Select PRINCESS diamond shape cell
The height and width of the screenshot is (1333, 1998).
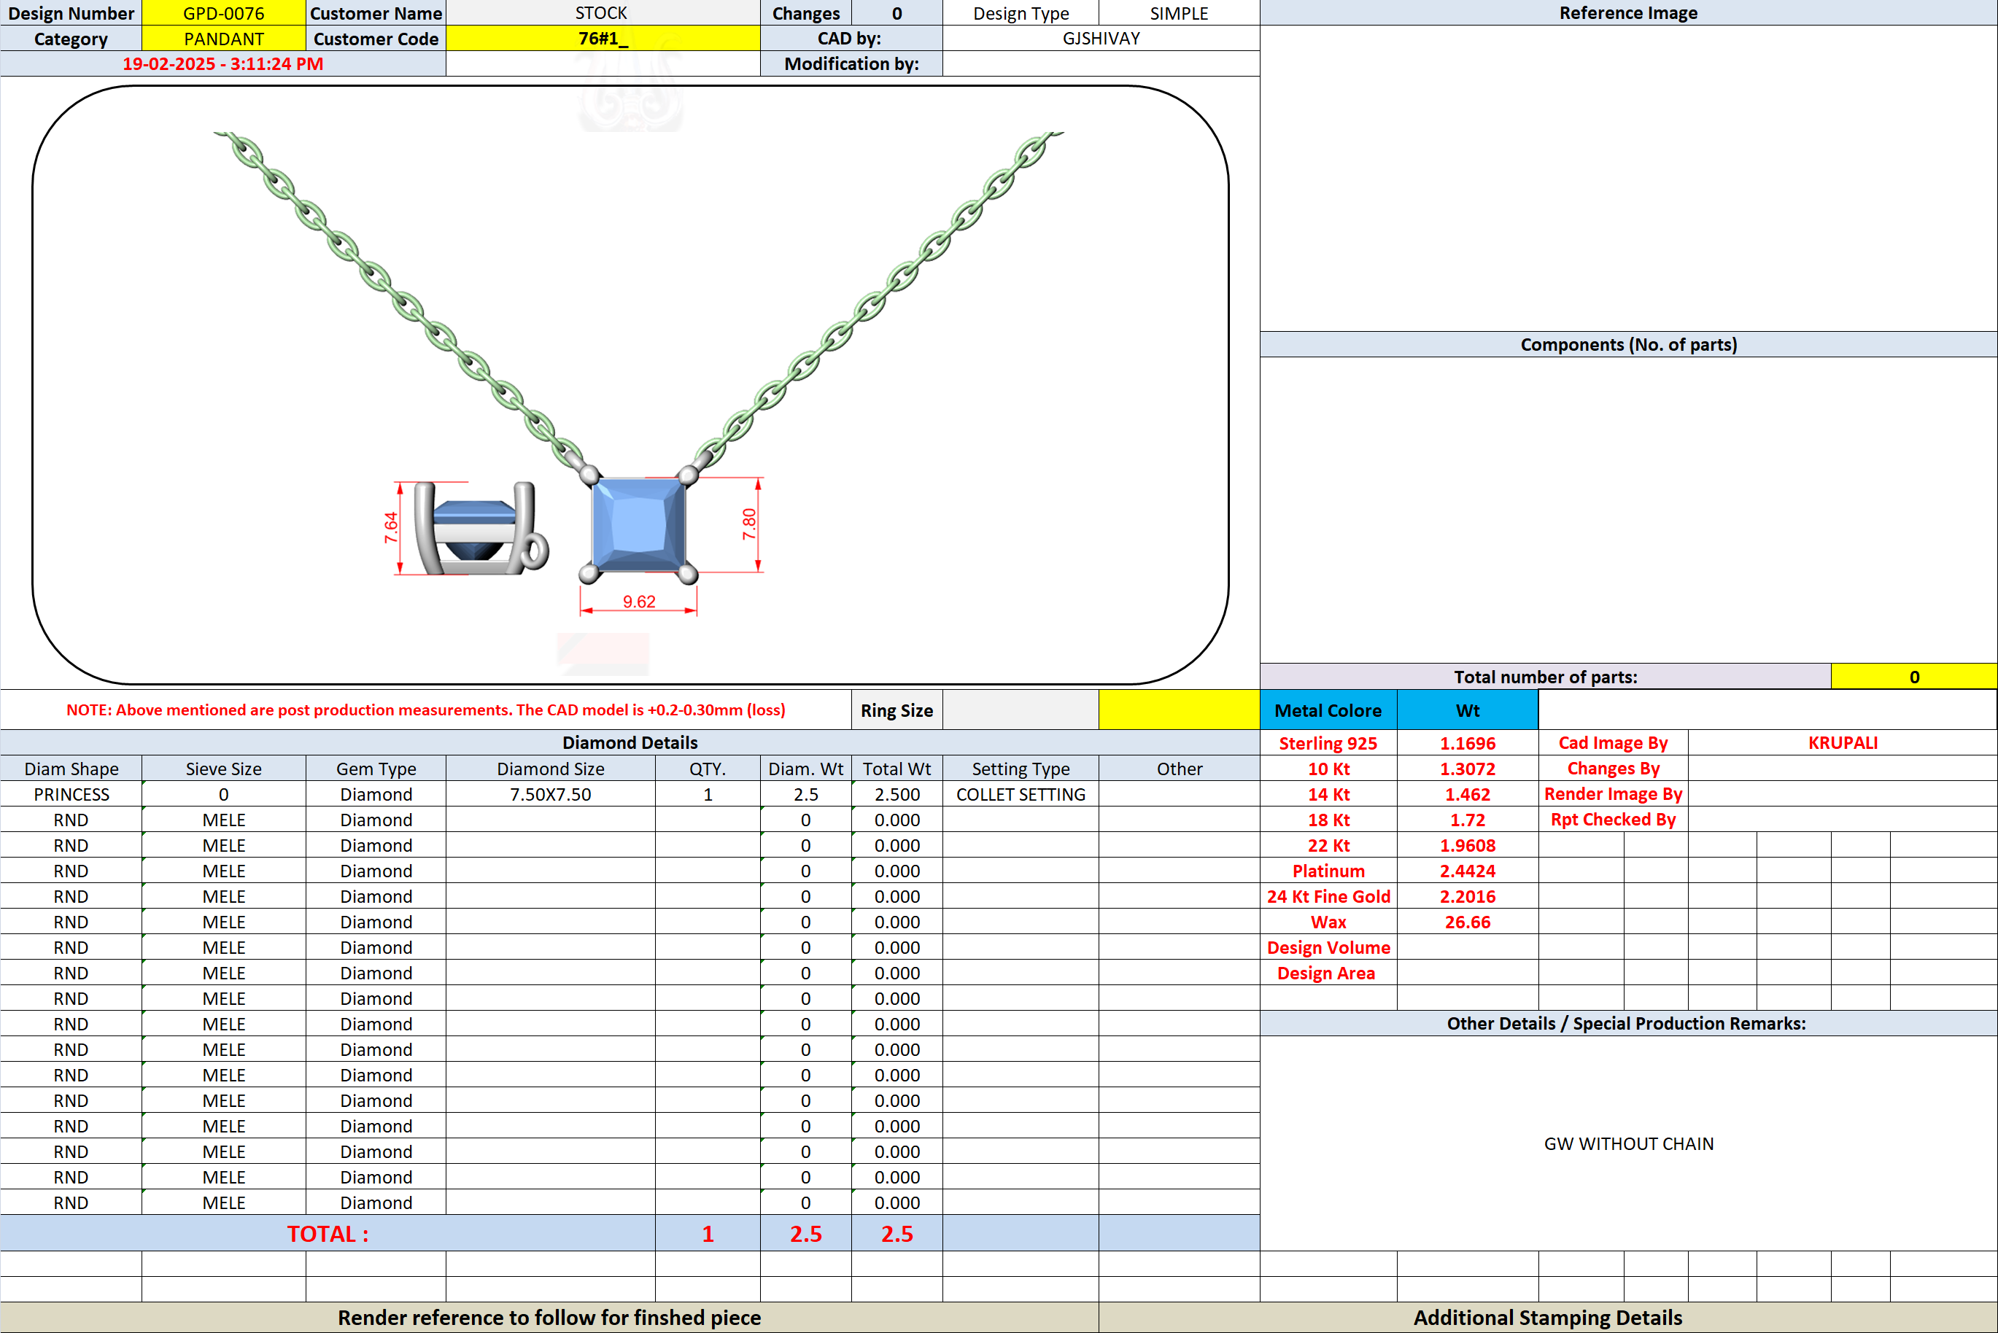tap(71, 794)
